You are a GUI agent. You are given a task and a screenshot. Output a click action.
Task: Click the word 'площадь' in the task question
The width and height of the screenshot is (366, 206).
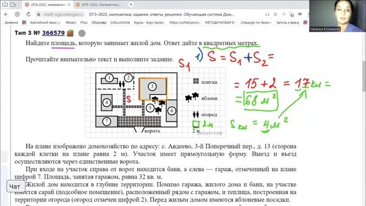pyautogui.click(x=63, y=43)
